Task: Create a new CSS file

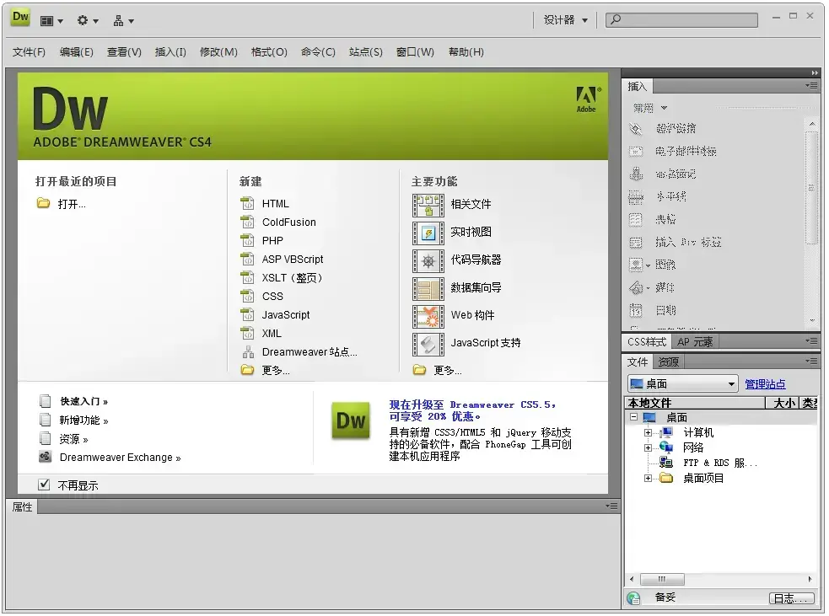Action: 272,297
